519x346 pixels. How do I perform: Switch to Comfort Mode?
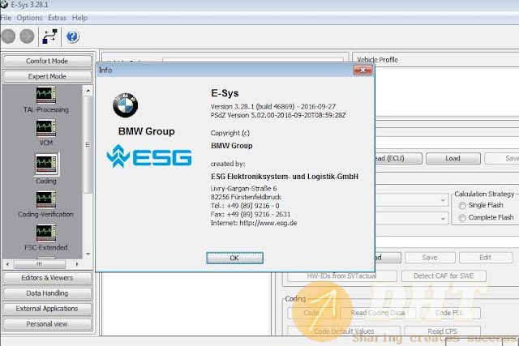point(46,61)
